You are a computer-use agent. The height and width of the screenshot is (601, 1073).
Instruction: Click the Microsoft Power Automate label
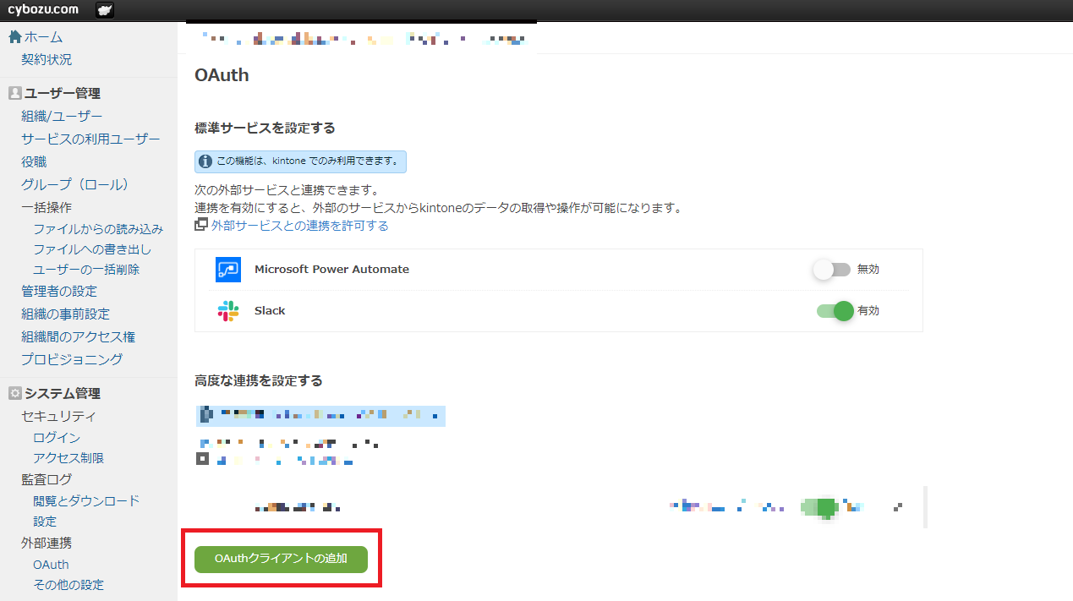click(x=331, y=270)
